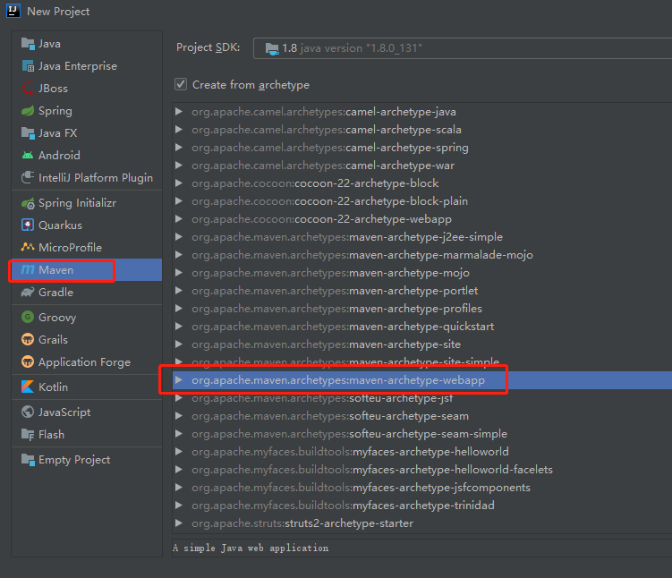Click the Application Forge icon

click(x=28, y=361)
